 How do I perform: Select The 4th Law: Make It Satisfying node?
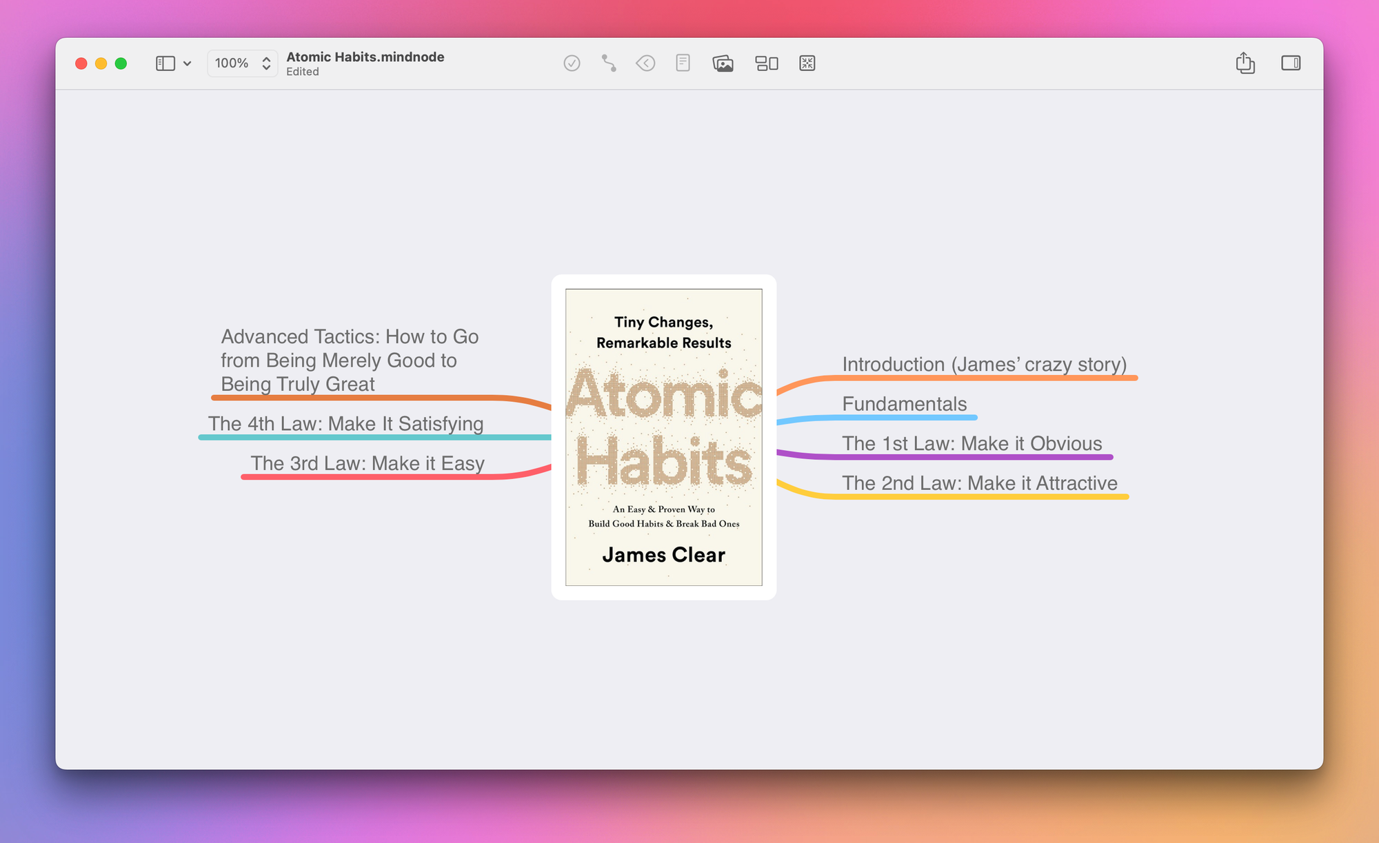tap(345, 423)
